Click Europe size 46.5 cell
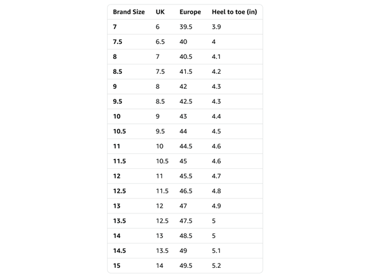The image size is (368, 276). coord(186,191)
